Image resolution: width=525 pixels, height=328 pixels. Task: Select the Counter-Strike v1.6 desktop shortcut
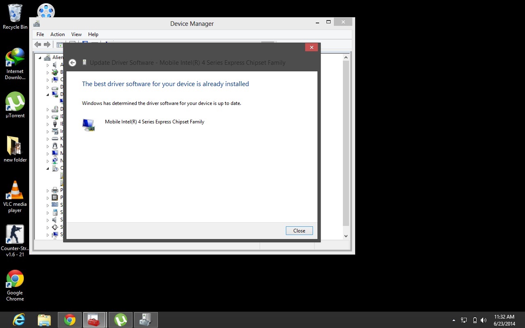(15, 241)
